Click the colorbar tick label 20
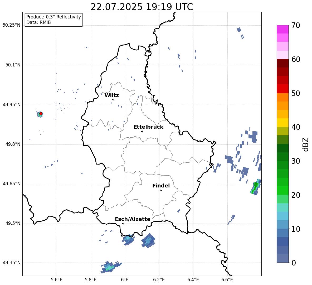Image resolution: width=312 pixels, height=285 pixels. click(296, 195)
